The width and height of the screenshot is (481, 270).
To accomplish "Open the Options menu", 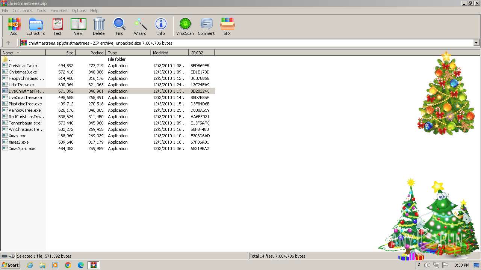I will (79, 10).
